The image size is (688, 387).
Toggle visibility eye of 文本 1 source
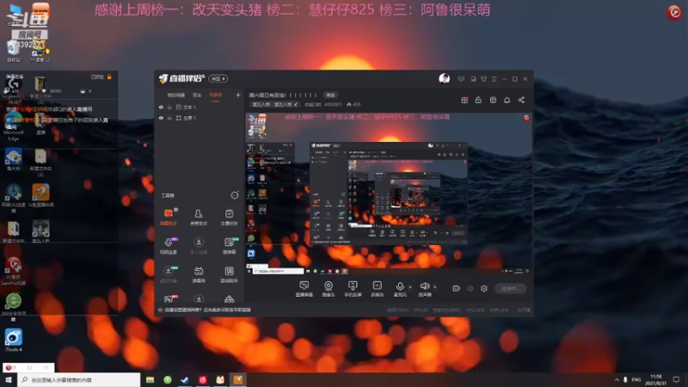pos(161,107)
